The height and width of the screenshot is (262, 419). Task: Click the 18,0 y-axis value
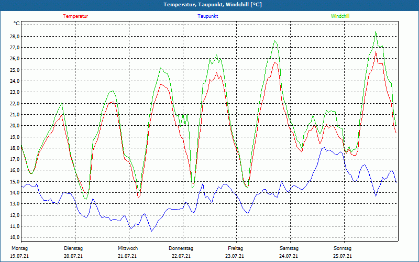point(15,148)
